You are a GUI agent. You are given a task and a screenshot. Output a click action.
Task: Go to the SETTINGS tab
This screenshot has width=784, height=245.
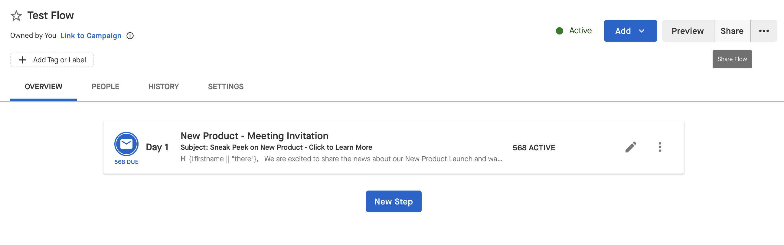point(226,87)
